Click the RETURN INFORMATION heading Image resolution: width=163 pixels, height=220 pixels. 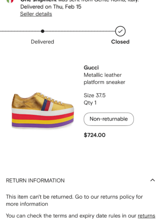(35, 180)
